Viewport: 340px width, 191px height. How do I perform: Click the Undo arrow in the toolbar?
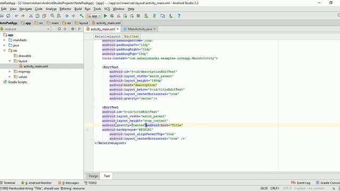(16, 16)
